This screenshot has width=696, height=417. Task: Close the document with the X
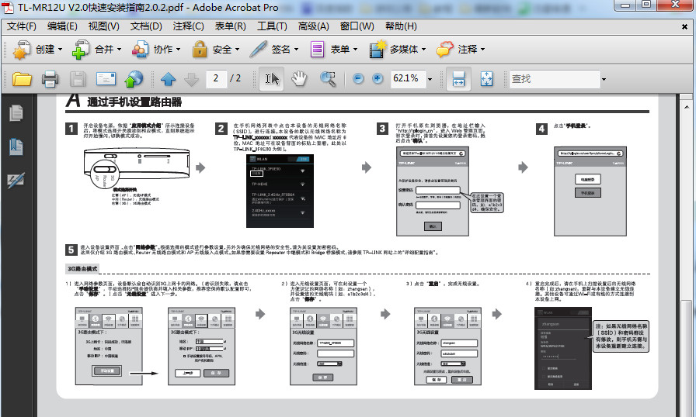point(684,26)
